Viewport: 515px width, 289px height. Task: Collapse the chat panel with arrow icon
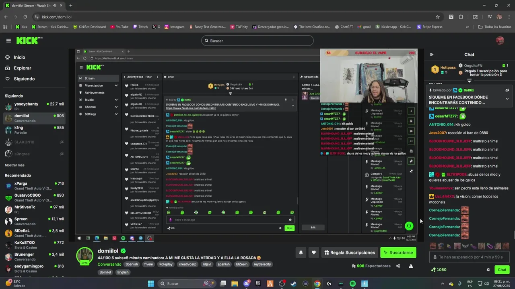432,55
